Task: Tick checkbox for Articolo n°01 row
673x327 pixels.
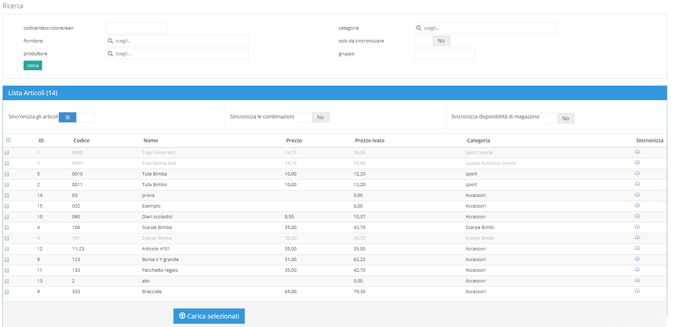Action: (x=7, y=249)
